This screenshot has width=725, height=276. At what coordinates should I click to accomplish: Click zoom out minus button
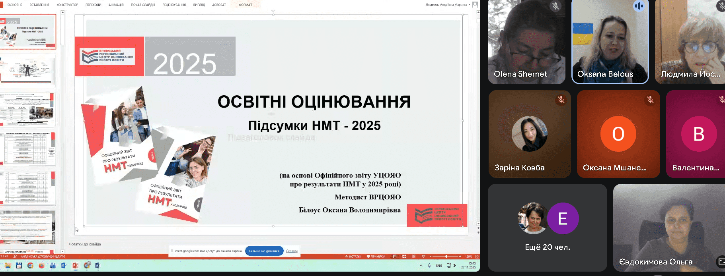coord(431,257)
